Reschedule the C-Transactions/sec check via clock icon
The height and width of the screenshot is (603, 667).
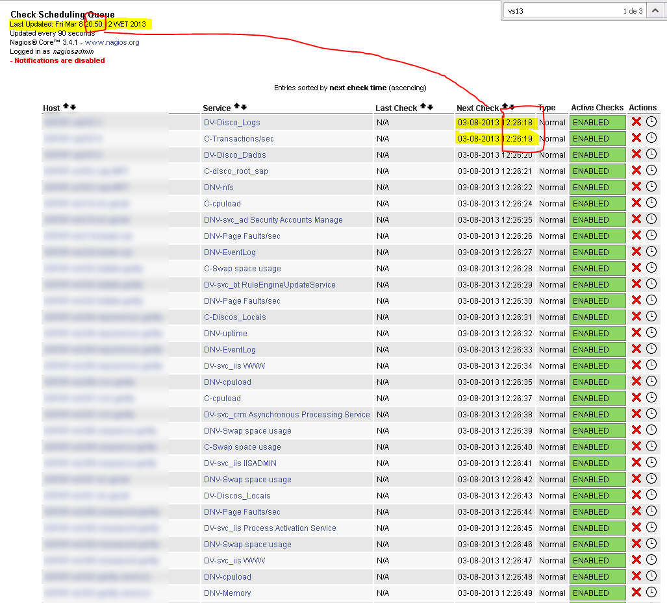click(x=651, y=138)
